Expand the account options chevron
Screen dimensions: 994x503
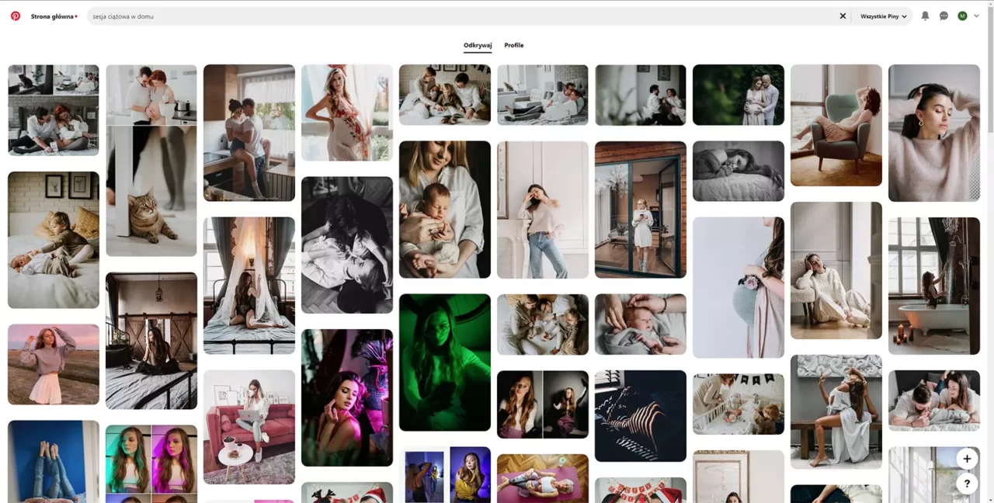[978, 16]
